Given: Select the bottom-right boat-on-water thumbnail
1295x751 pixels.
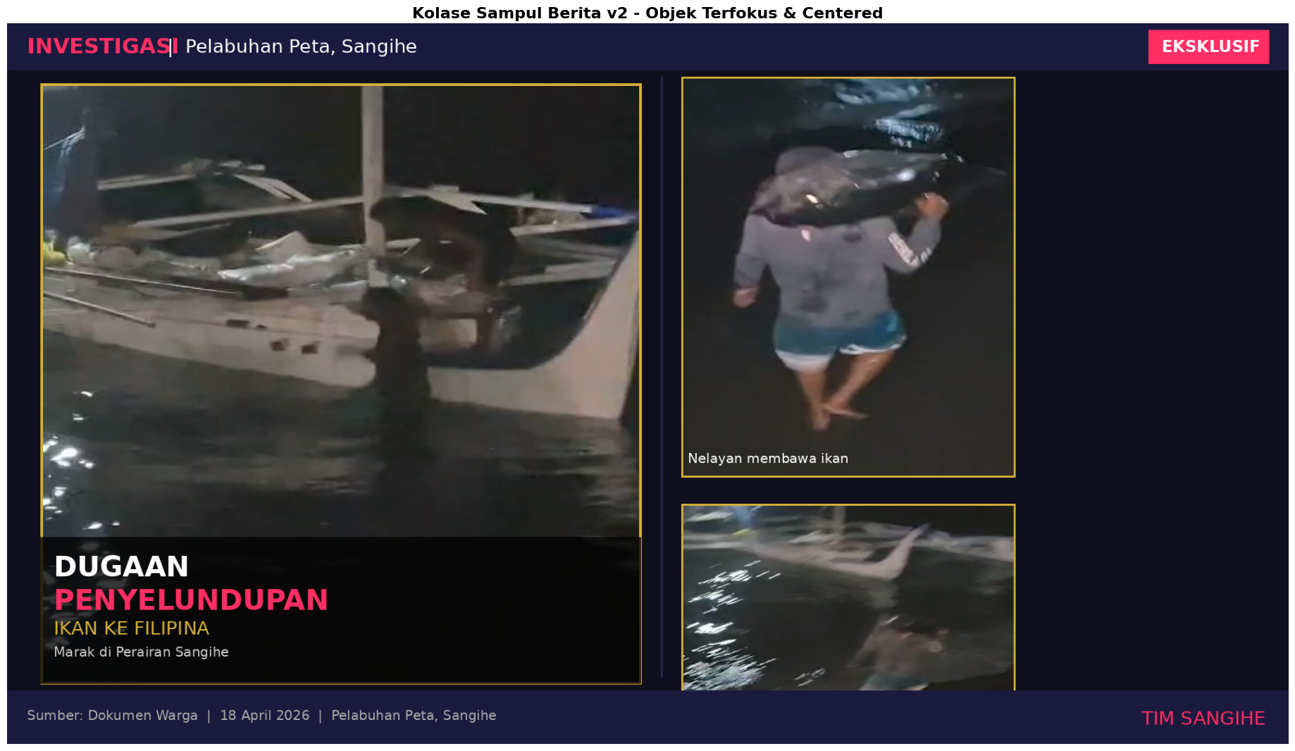Looking at the screenshot, I should click(848, 597).
